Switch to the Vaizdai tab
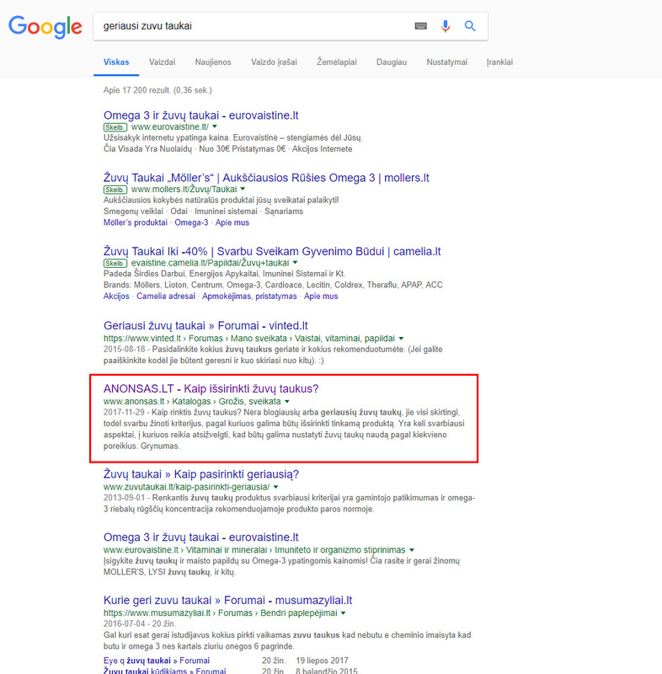This screenshot has width=662, height=674. (x=162, y=62)
